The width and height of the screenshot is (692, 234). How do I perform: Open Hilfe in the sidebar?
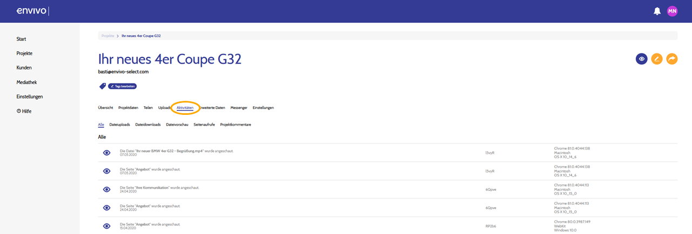(x=24, y=111)
